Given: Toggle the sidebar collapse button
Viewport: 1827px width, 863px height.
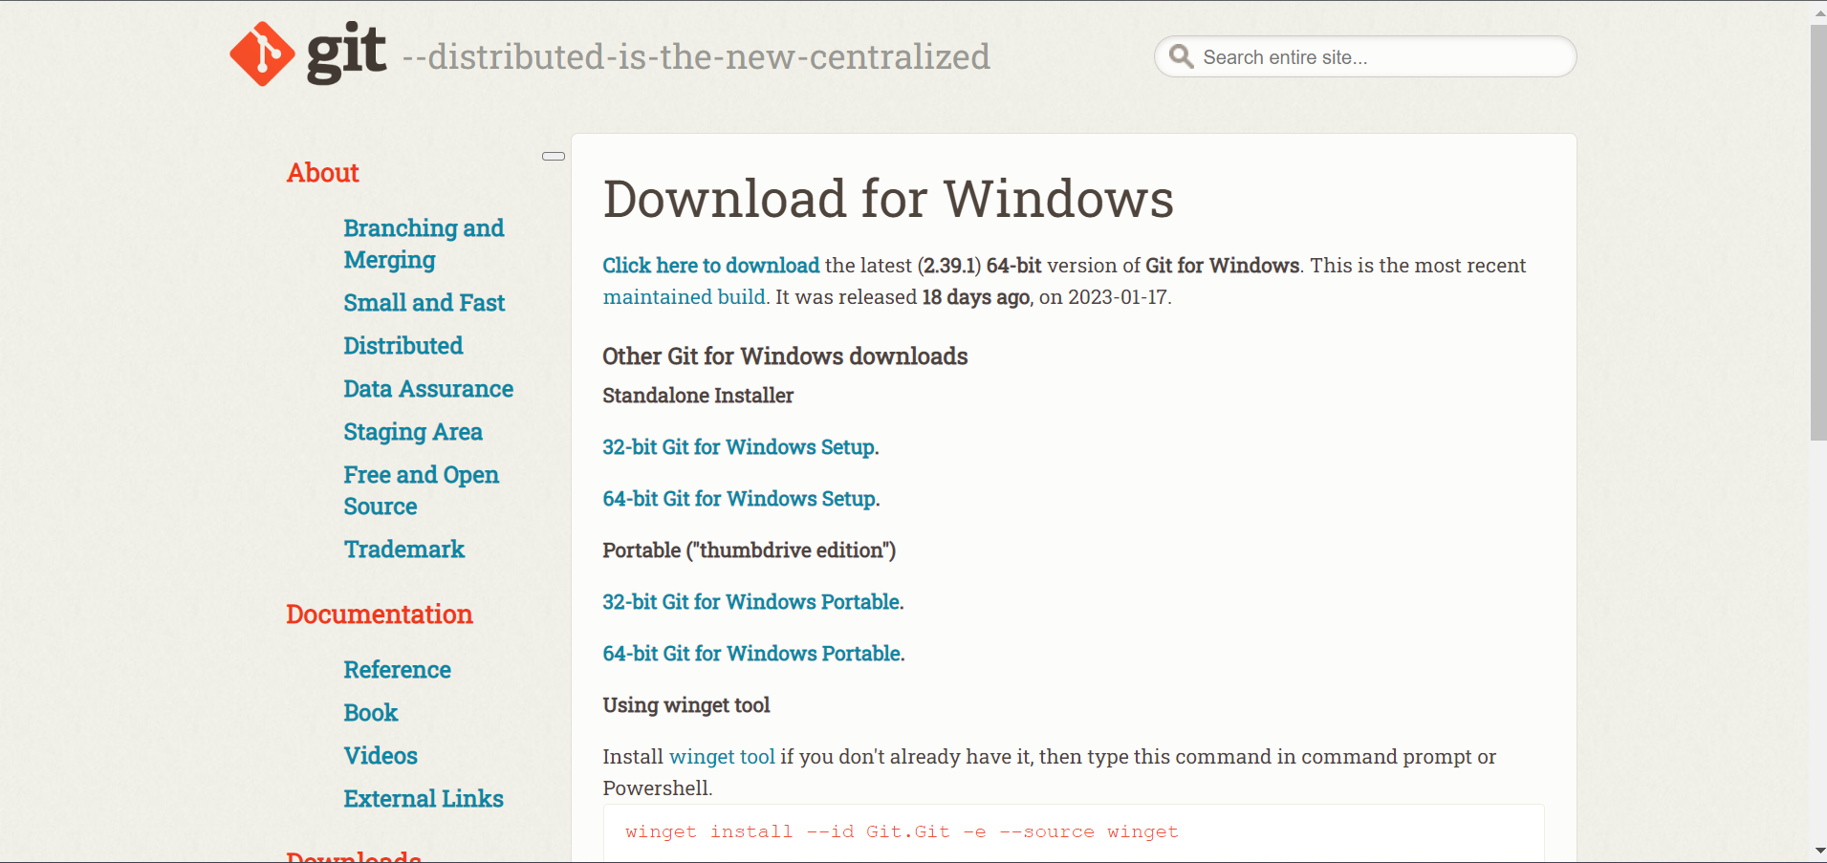Looking at the screenshot, I should pyautogui.click(x=554, y=156).
